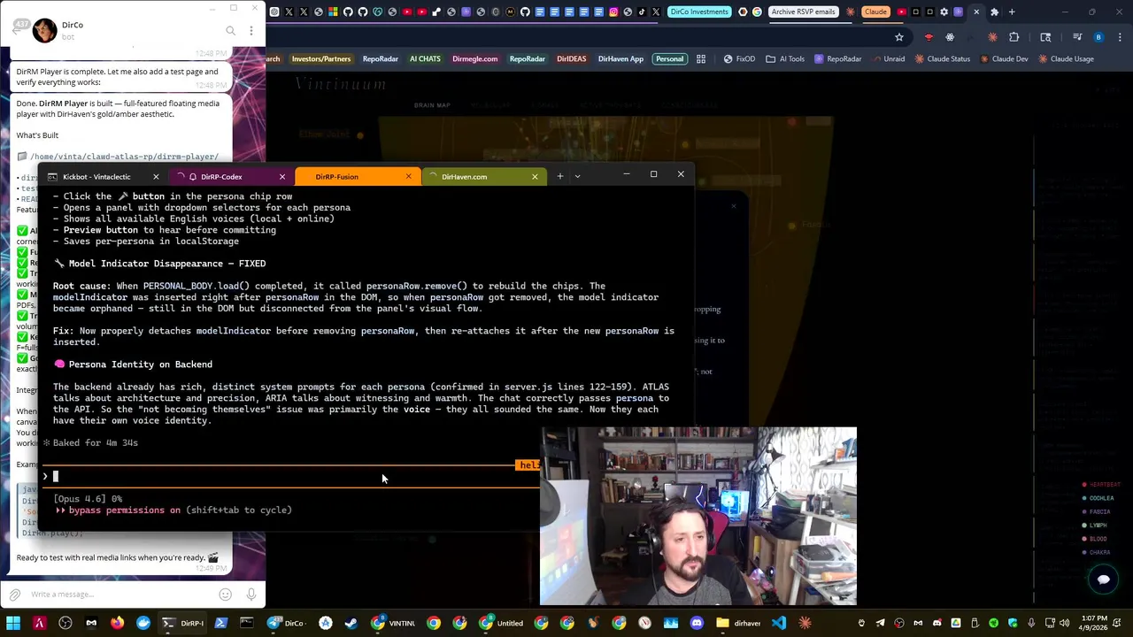
Task: Toggle the COCHLEA legend item
Action: coord(1098,498)
